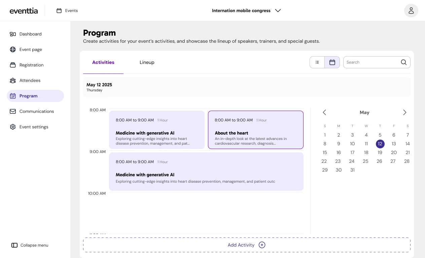Go to the previous month in the calendar
Image resolution: width=425 pixels, height=258 pixels.
pyautogui.click(x=324, y=112)
